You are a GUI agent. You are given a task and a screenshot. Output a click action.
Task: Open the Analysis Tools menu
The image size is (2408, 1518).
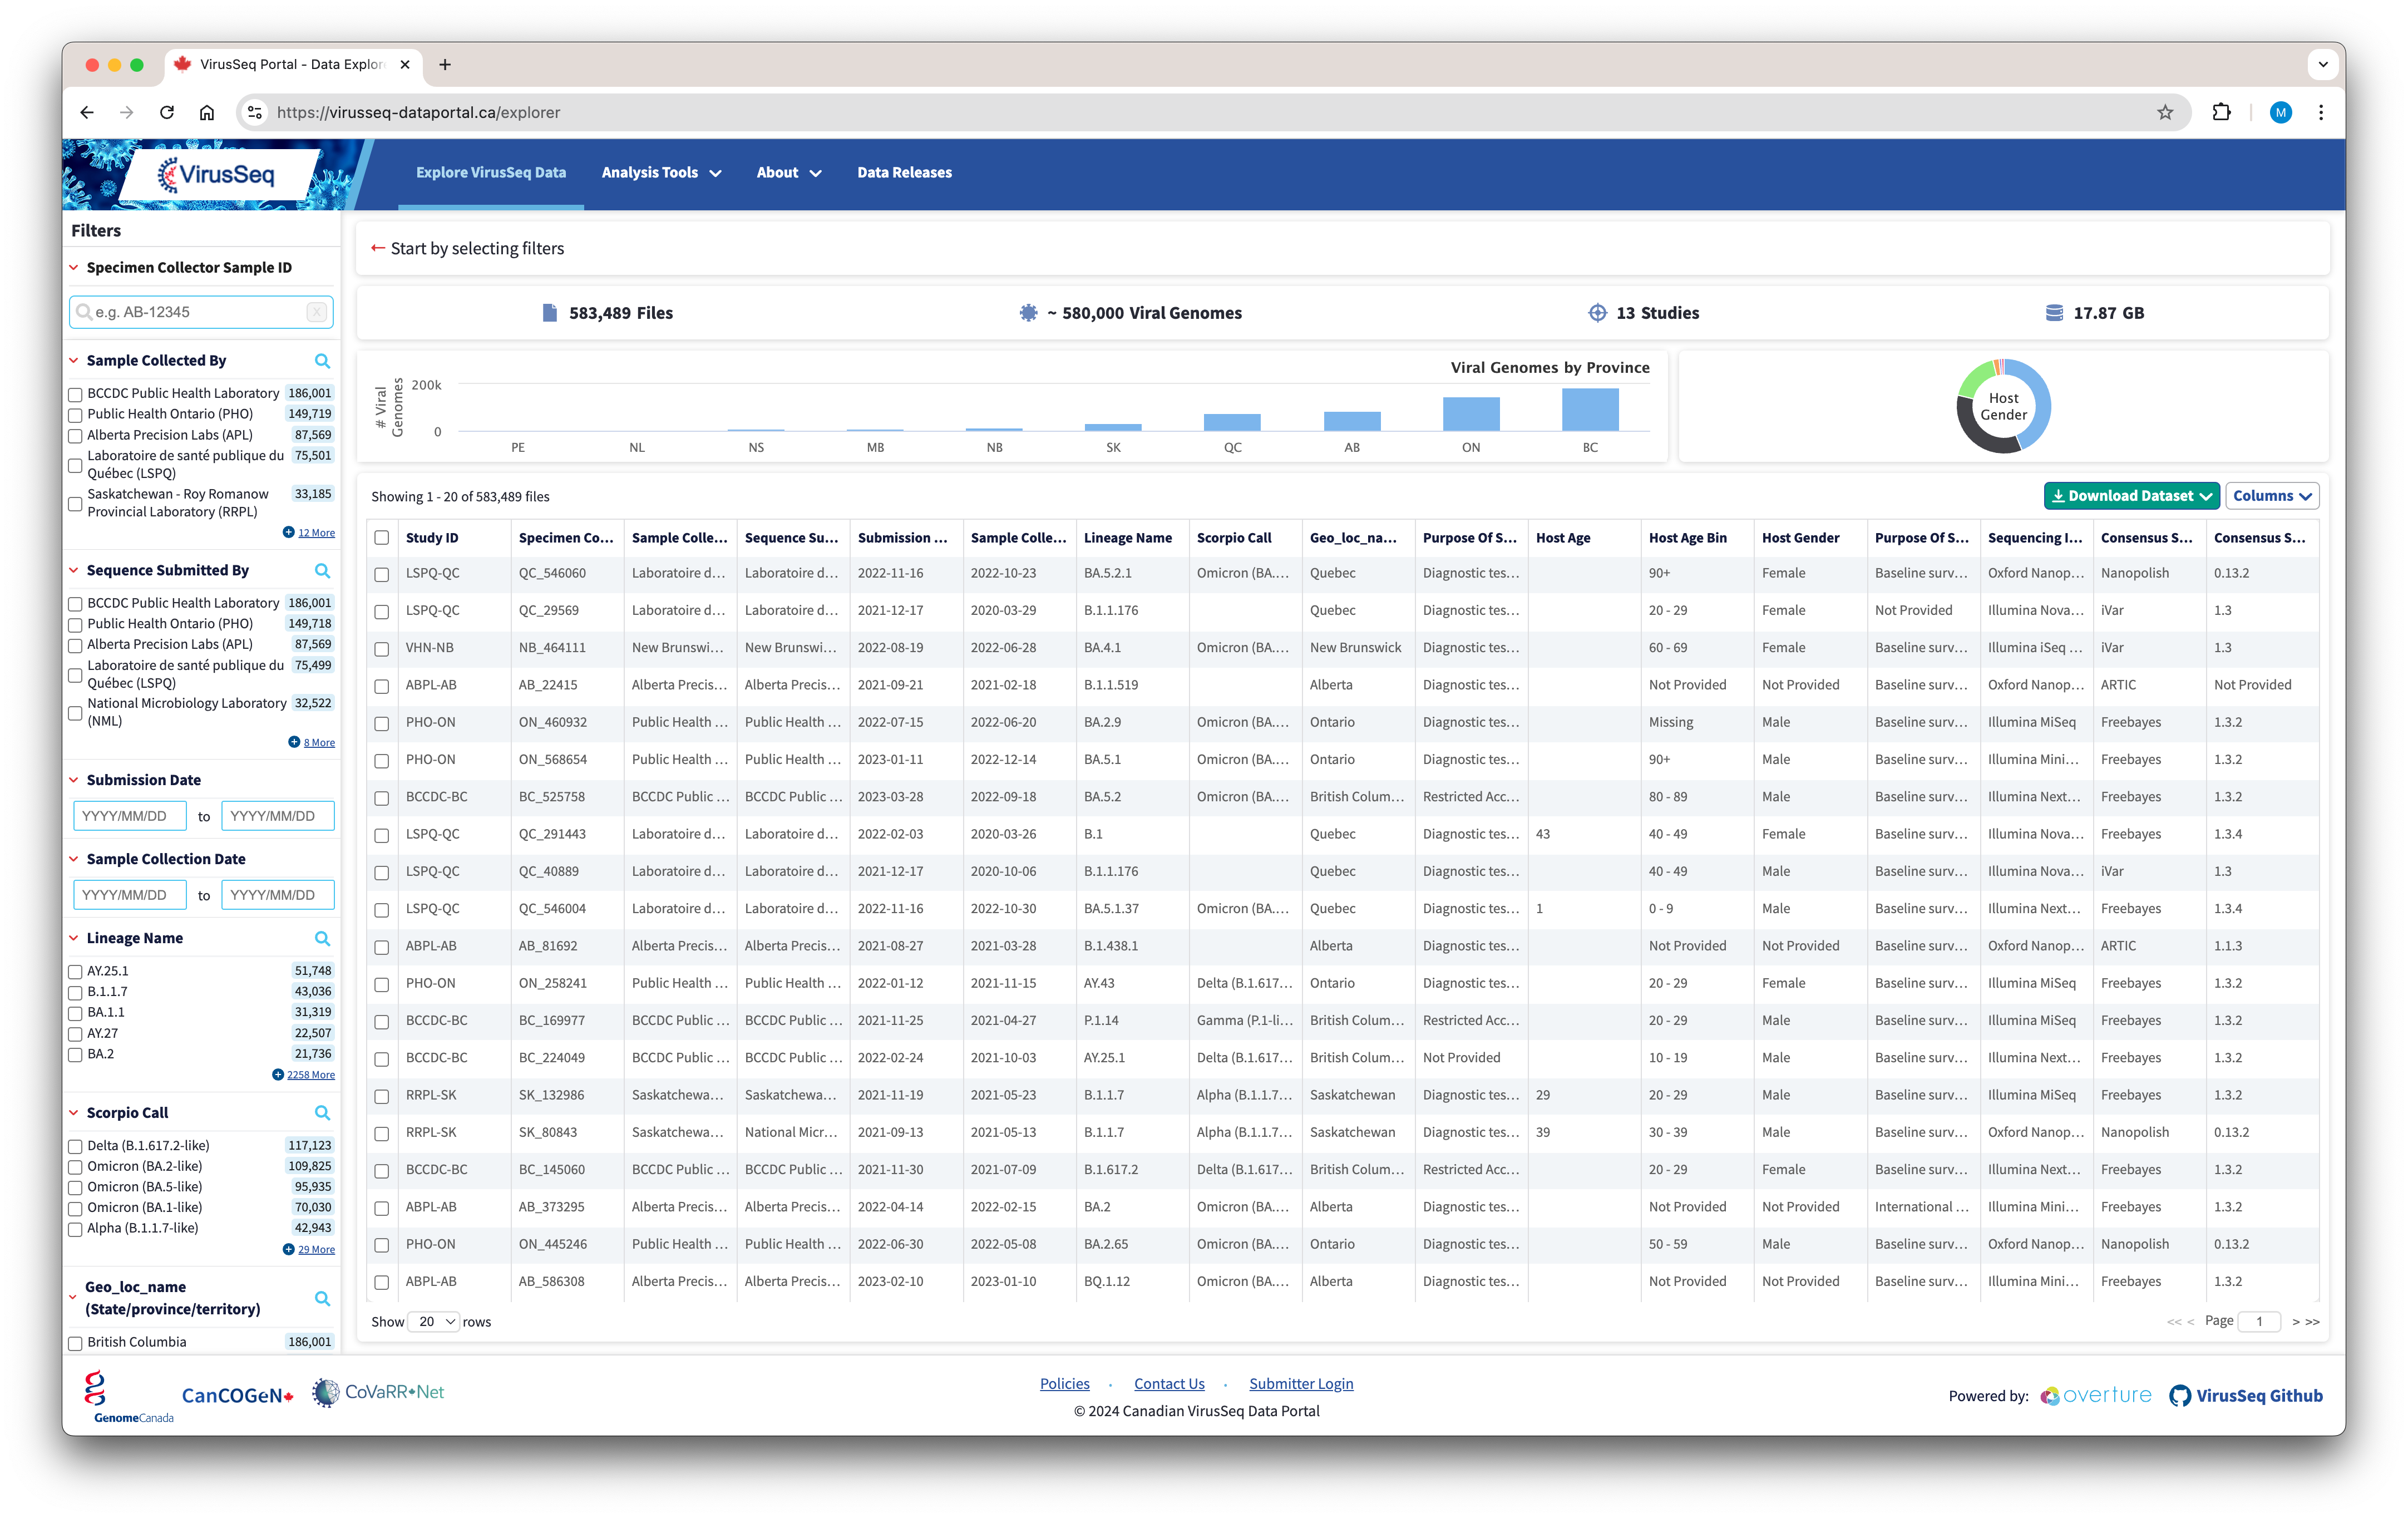point(661,173)
